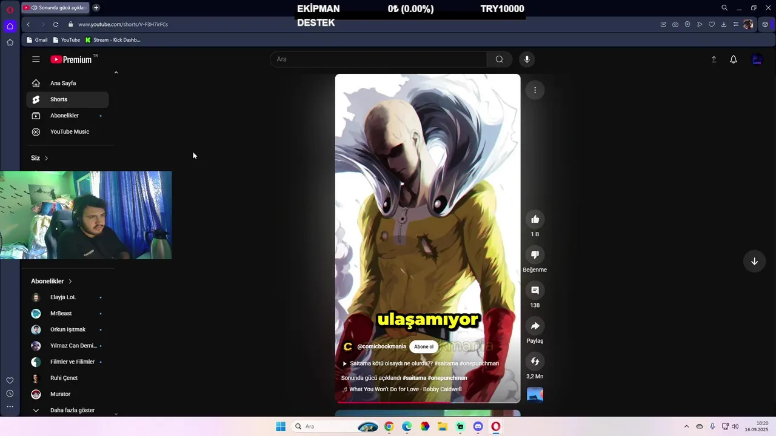
Task: Open Discord from the taskbar
Action: (x=478, y=426)
